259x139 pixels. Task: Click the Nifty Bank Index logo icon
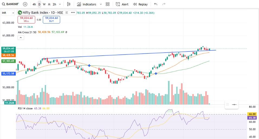point(20,12)
